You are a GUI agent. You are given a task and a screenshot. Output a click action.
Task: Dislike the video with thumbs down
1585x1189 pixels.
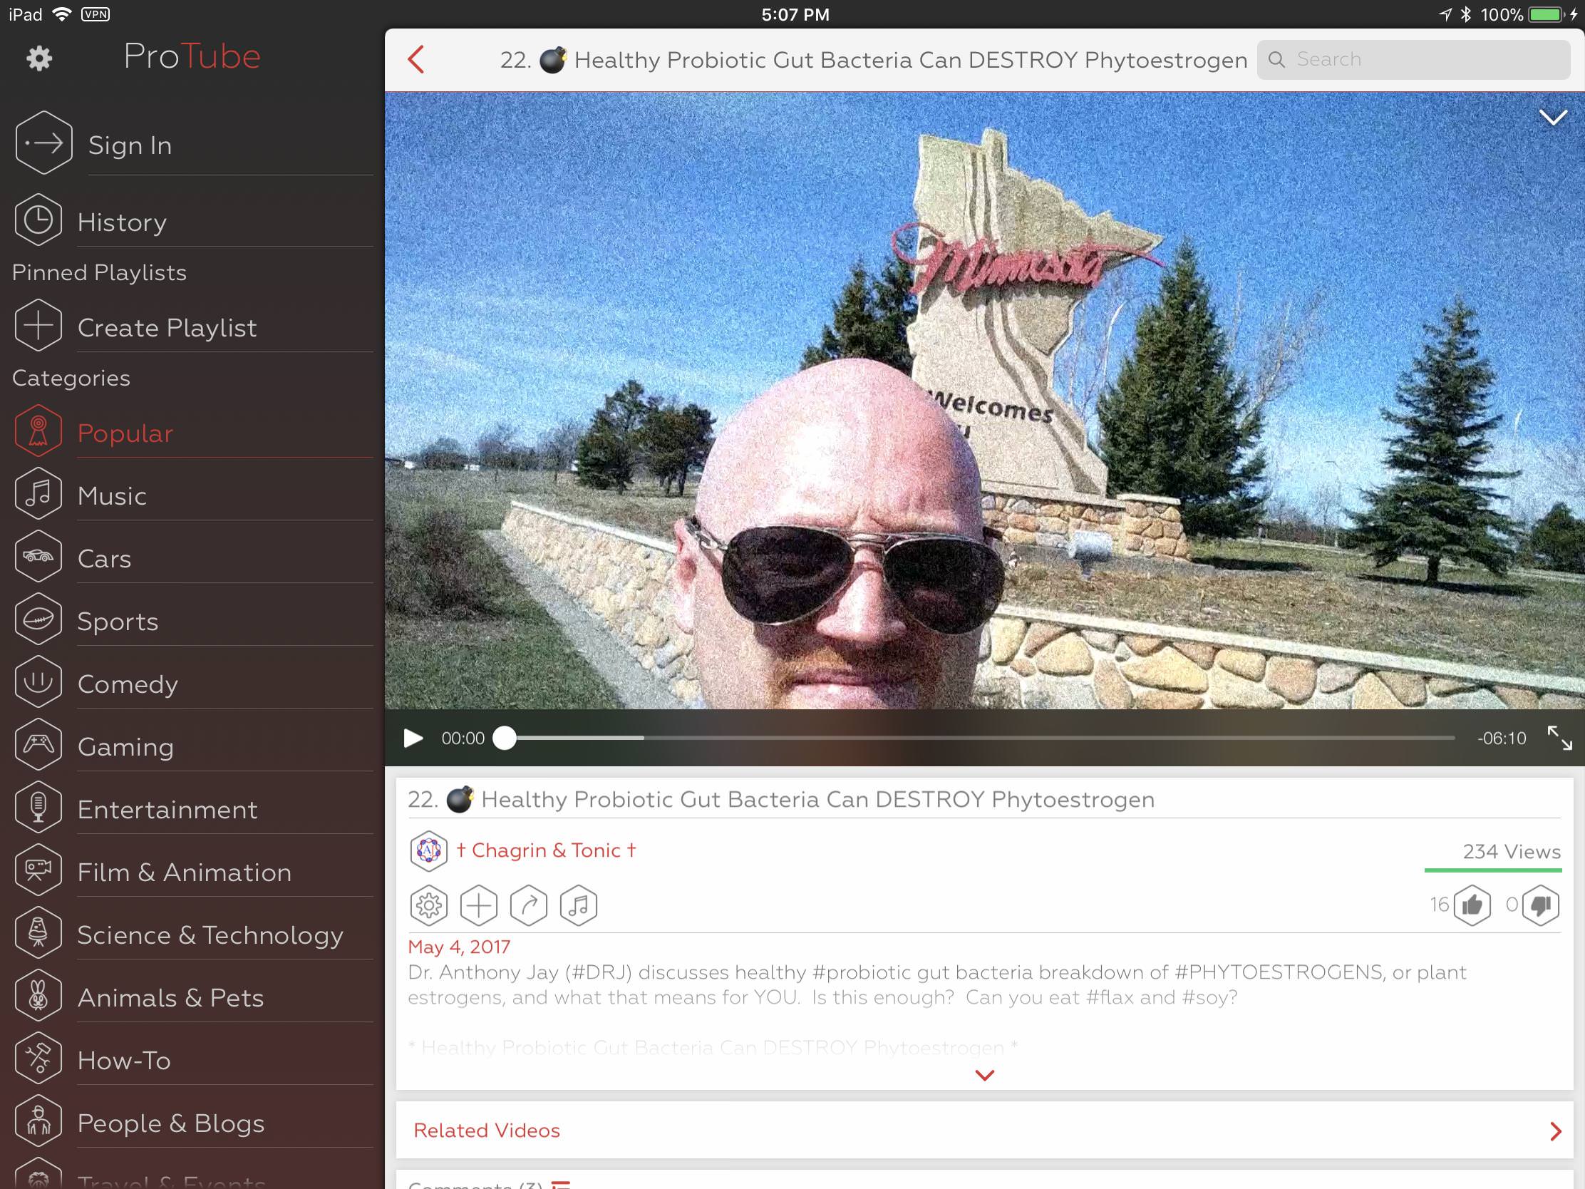[x=1540, y=905]
